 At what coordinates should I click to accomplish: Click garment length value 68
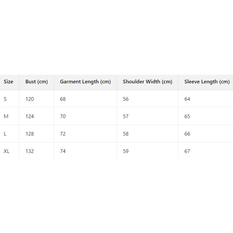coord(63,99)
